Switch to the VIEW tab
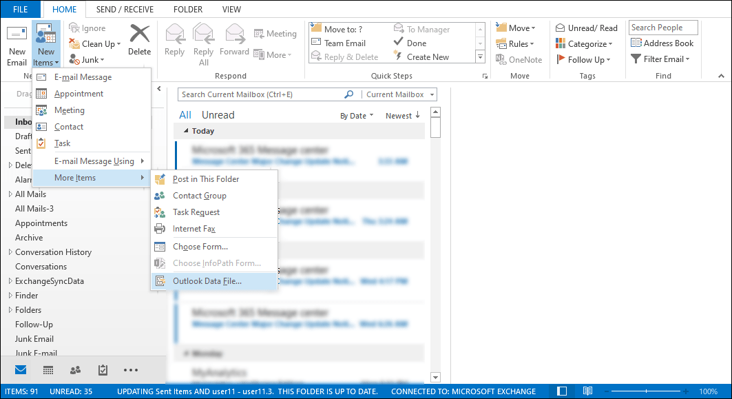The image size is (732, 399). click(231, 10)
